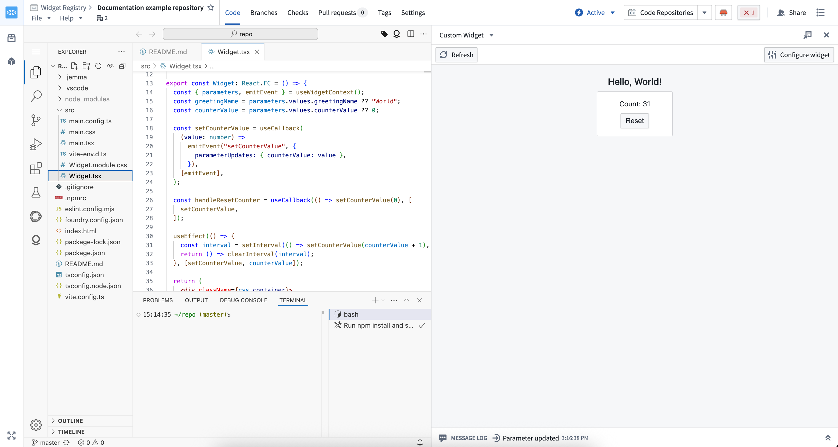Click the Configure widget button
This screenshot has height=447, width=838.
(x=799, y=55)
